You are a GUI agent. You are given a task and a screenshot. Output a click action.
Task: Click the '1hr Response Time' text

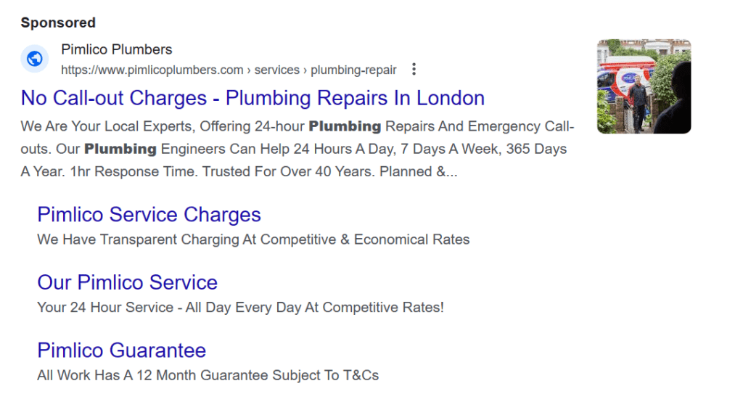[x=134, y=171]
